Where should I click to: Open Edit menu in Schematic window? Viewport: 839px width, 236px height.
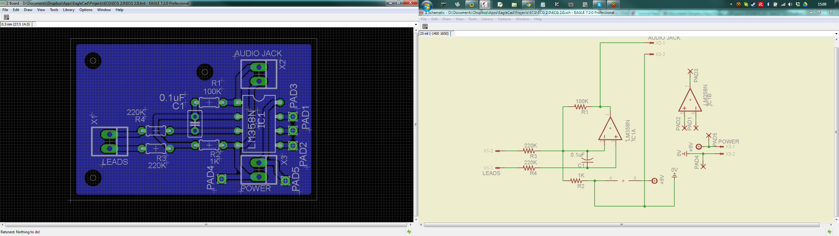coord(435,19)
